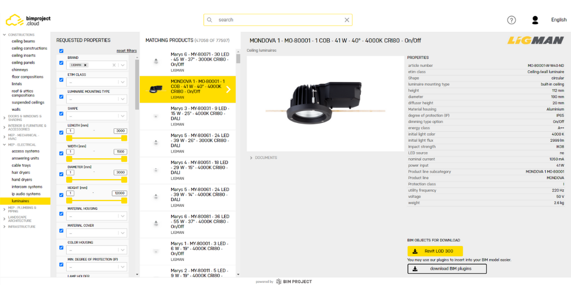This screenshot has width=571, height=298.
Task: Click the main MONDOVA product image
Action: [x=325, y=103]
